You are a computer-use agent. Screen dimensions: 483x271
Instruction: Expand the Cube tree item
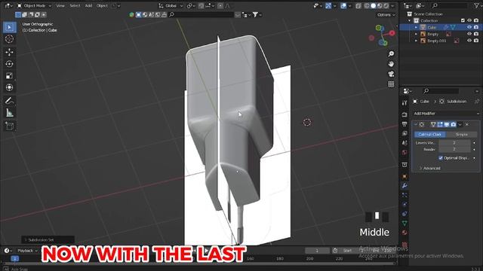[416, 27]
